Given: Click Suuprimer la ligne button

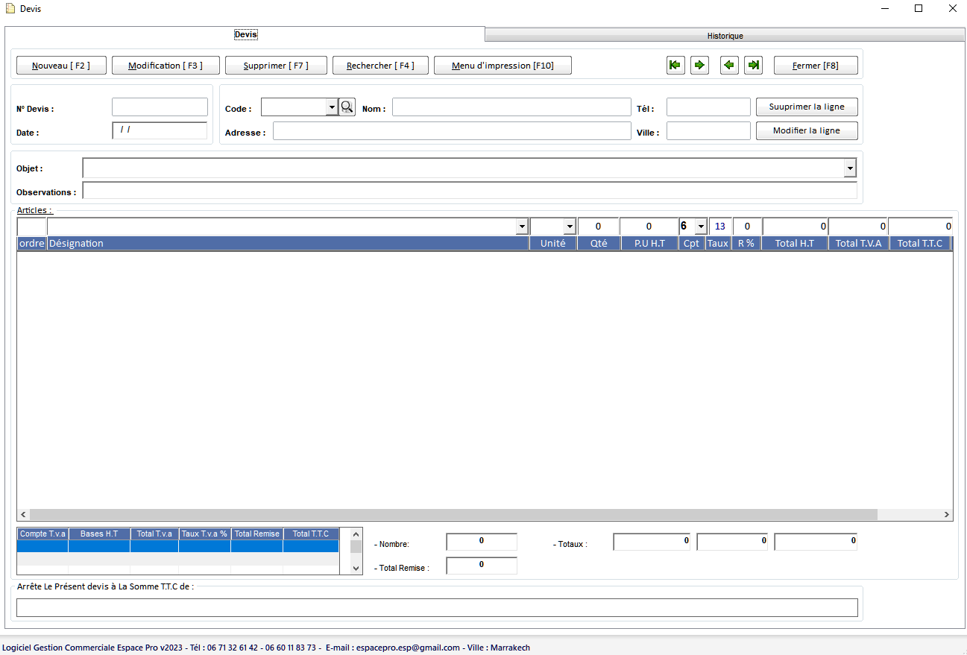Looking at the screenshot, I should point(807,107).
